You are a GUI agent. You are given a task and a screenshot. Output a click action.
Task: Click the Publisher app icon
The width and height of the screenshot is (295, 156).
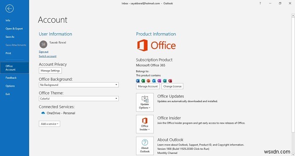(x=165, y=81)
